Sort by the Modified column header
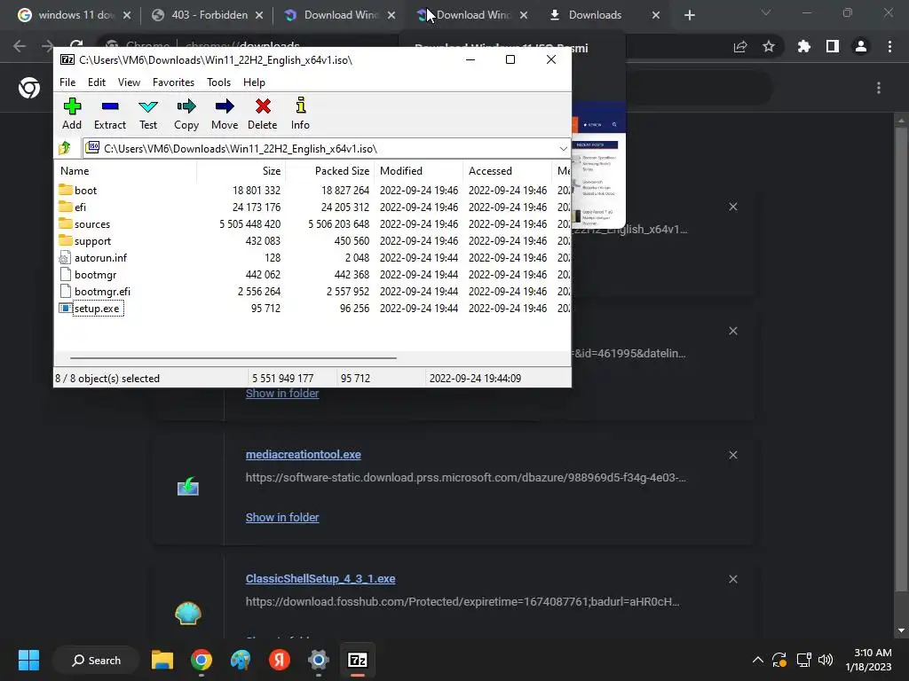 pyautogui.click(x=419, y=171)
